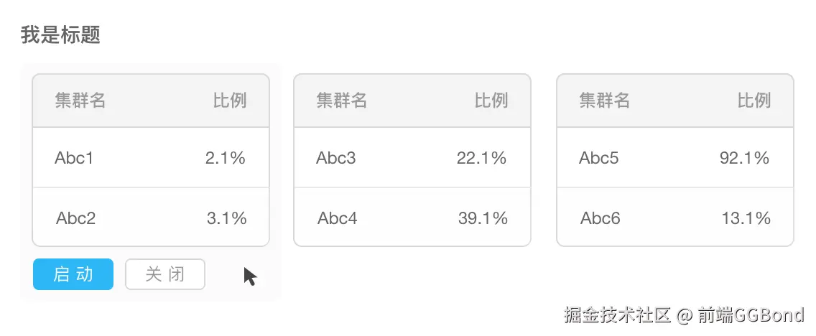
Task: Click the 关闭 button
Action: (165, 274)
